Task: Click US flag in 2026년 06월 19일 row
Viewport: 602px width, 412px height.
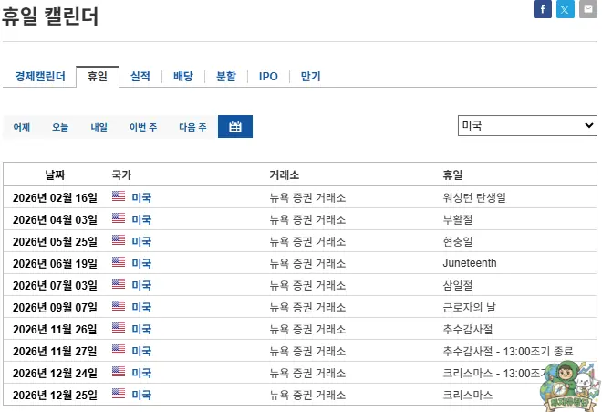Action: tap(119, 262)
